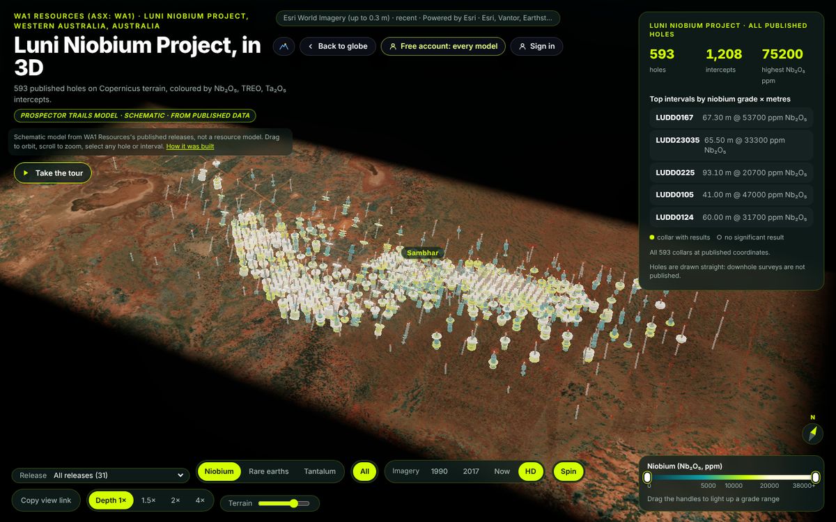
Task: Select 2017 imagery
Action: click(x=471, y=471)
